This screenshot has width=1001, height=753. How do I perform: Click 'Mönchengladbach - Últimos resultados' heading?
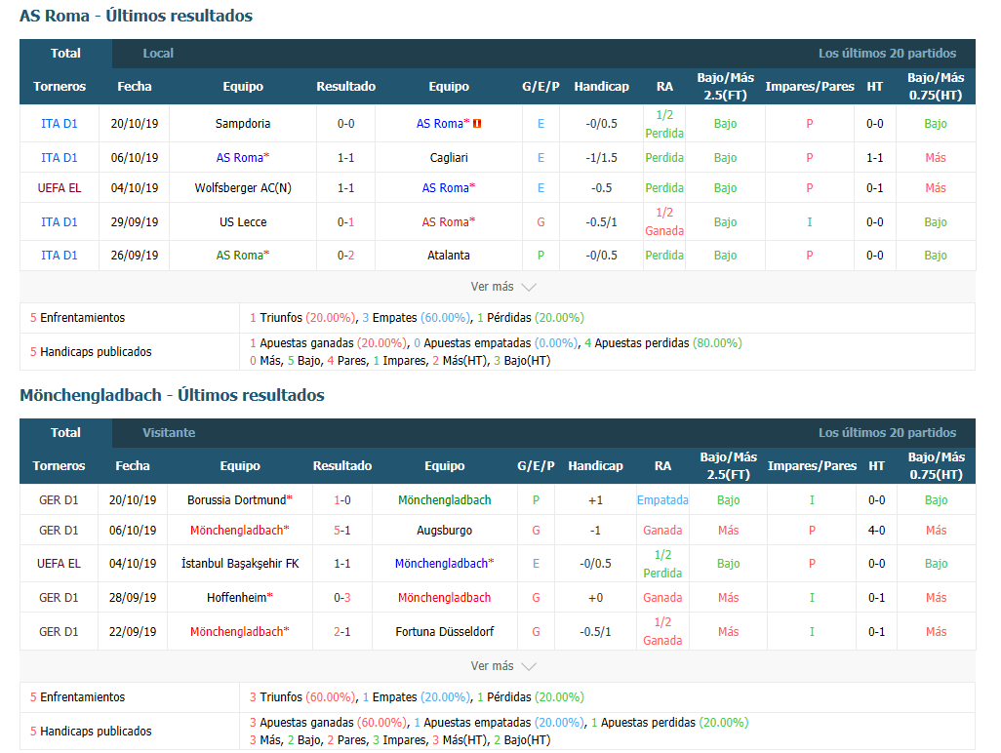point(172,395)
